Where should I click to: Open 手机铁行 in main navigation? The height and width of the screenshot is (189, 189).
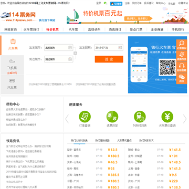tap(178, 29)
